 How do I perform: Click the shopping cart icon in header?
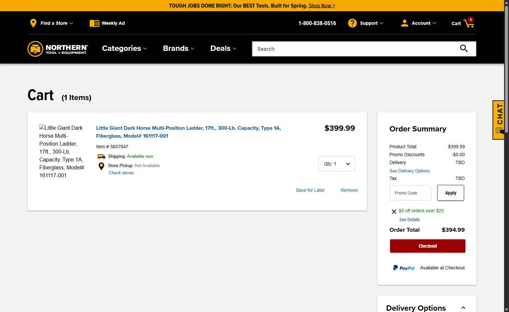pos(469,23)
